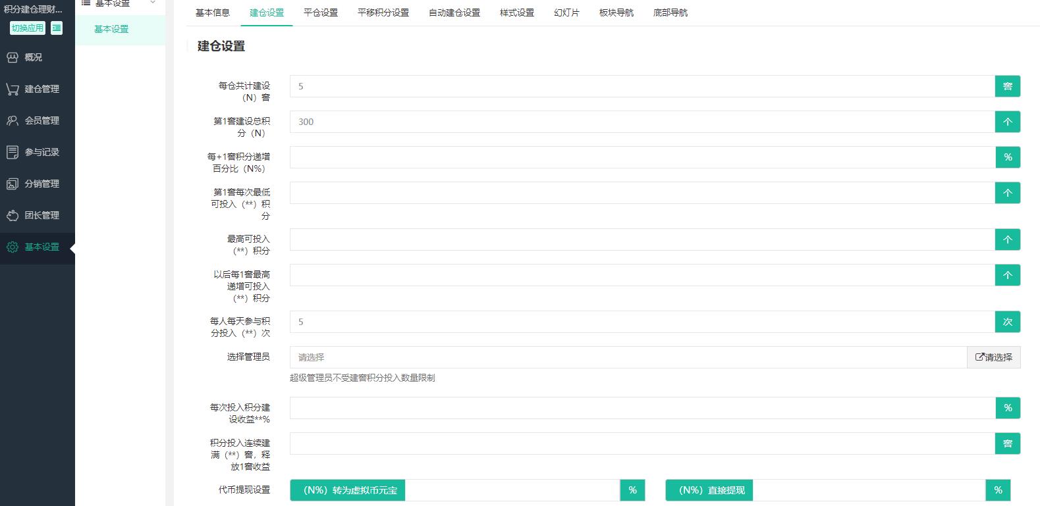1040x506 pixels.
Task: Click the % badge of 每+1窖积分递增百分比
Action: (x=1008, y=157)
